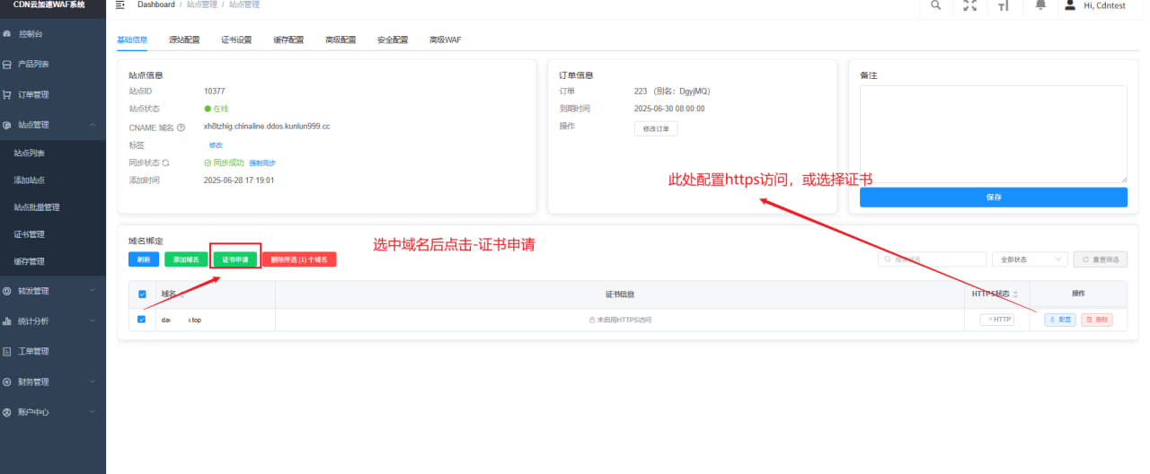Collapse the sidebar with the hamburger icon
The height and width of the screenshot is (474, 1150).
(120, 5)
